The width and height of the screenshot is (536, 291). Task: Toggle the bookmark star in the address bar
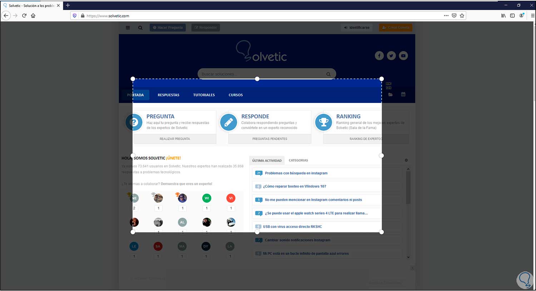coord(462,15)
